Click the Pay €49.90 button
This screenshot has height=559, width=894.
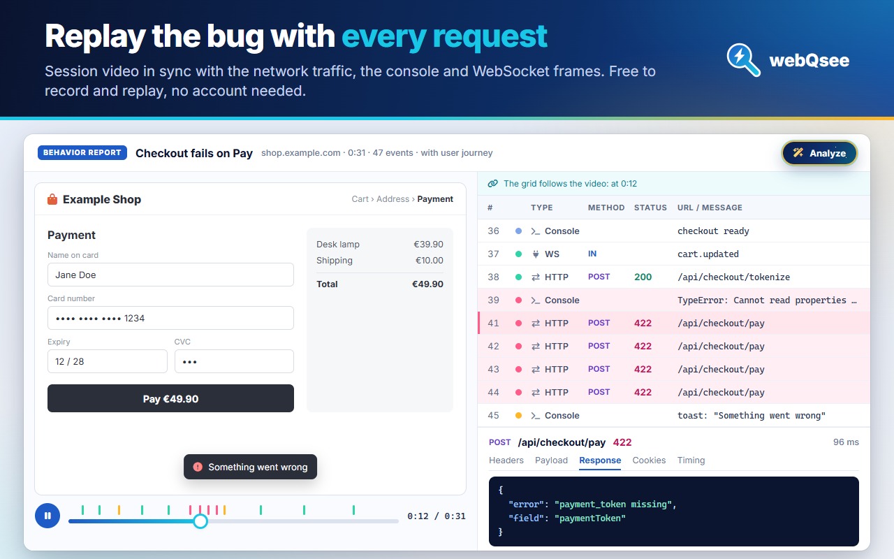170,398
